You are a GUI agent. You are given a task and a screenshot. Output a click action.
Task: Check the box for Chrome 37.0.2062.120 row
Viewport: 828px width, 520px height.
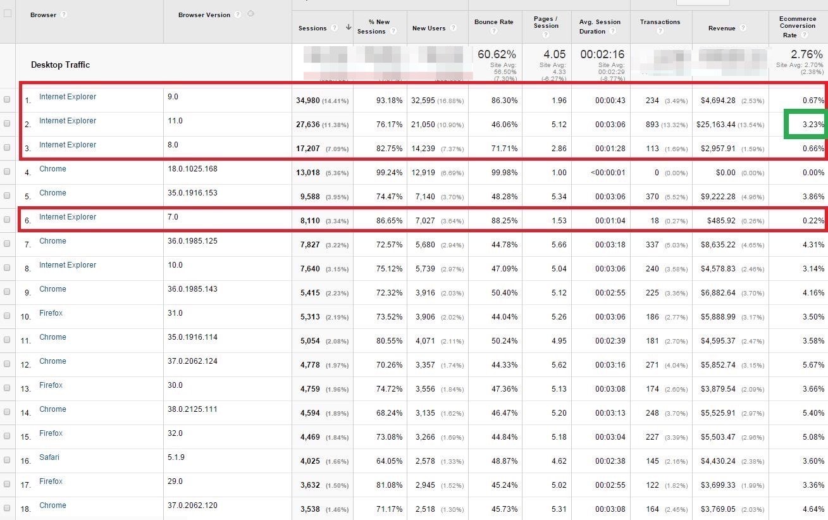tap(8, 508)
